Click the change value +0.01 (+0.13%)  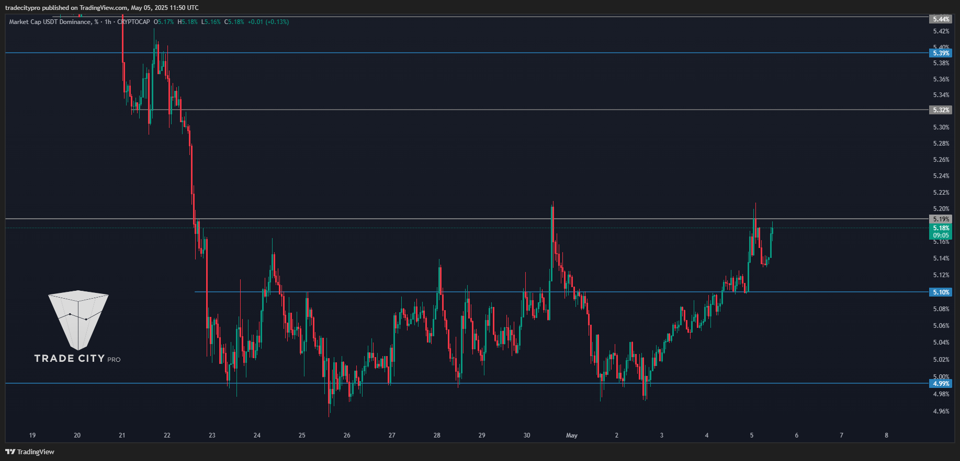(x=268, y=22)
